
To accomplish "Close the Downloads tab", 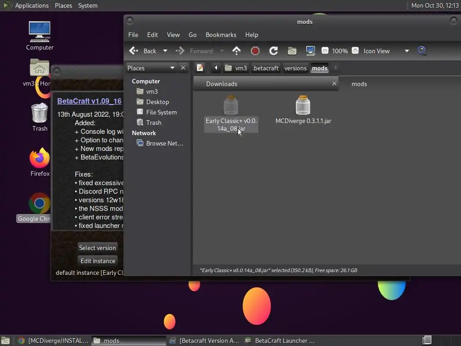I will click(334, 83).
